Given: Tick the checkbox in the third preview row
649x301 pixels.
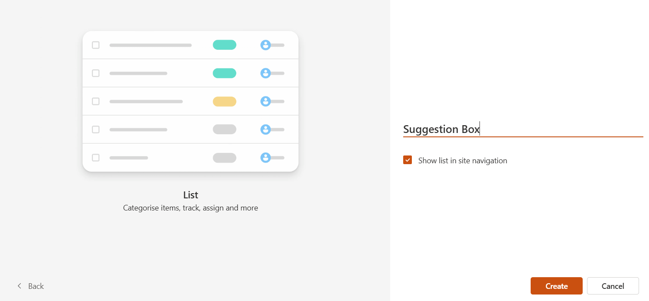Looking at the screenshot, I should pos(95,101).
